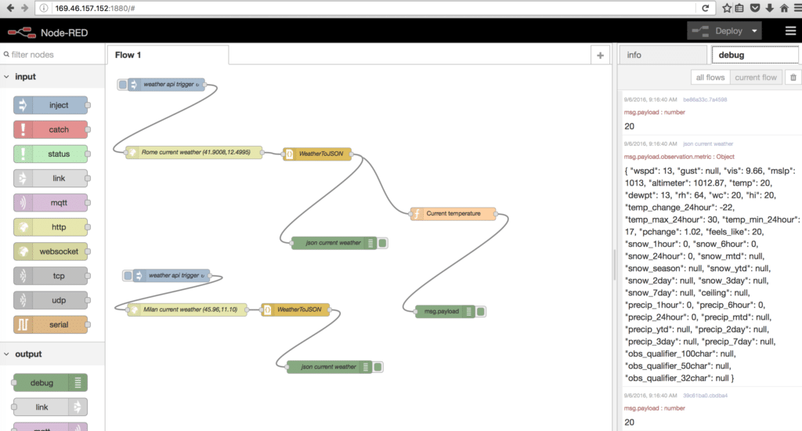Add a new flow tab with plus
Image resolution: width=802 pixels, height=431 pixels.
pos(601,56)
